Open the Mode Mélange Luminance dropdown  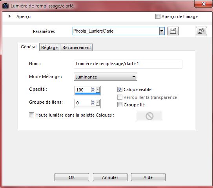tap(106, 77)
